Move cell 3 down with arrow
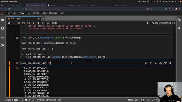Viewport: 182px width, 102px height. coord(156,63)
